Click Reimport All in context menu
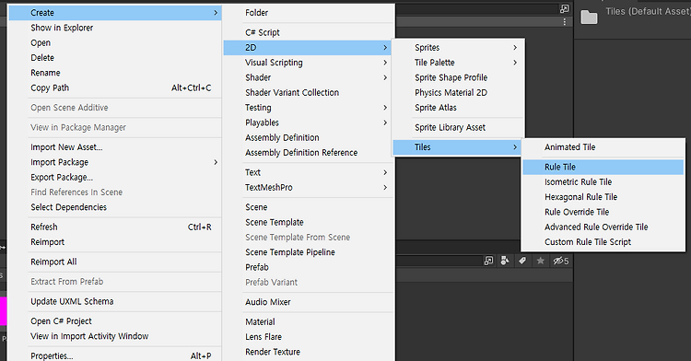Viewport: 691px width, 361px height. point(114,262)
